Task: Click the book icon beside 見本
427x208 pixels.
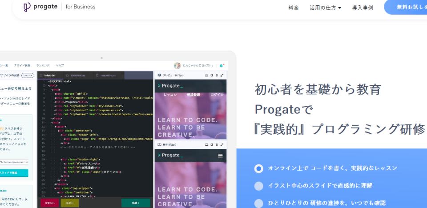Action: pyautogui.click(x=160, y=144)
